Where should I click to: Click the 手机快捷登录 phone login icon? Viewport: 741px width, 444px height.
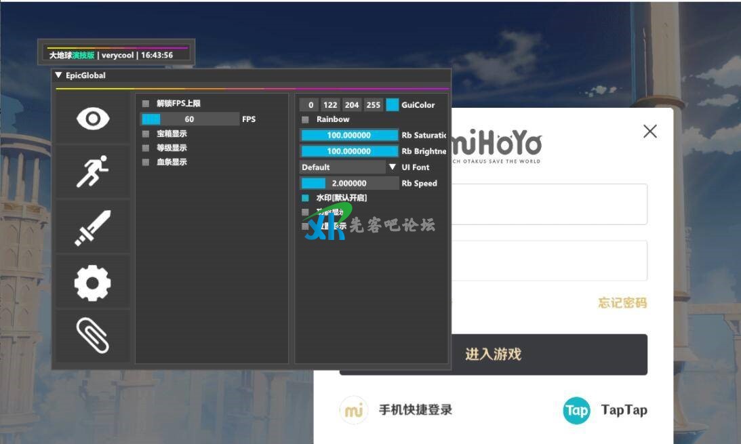[353, 410]
